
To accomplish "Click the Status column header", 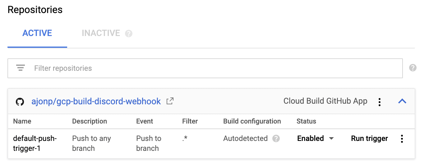I will pyautogui.click(x=306, y=121).
